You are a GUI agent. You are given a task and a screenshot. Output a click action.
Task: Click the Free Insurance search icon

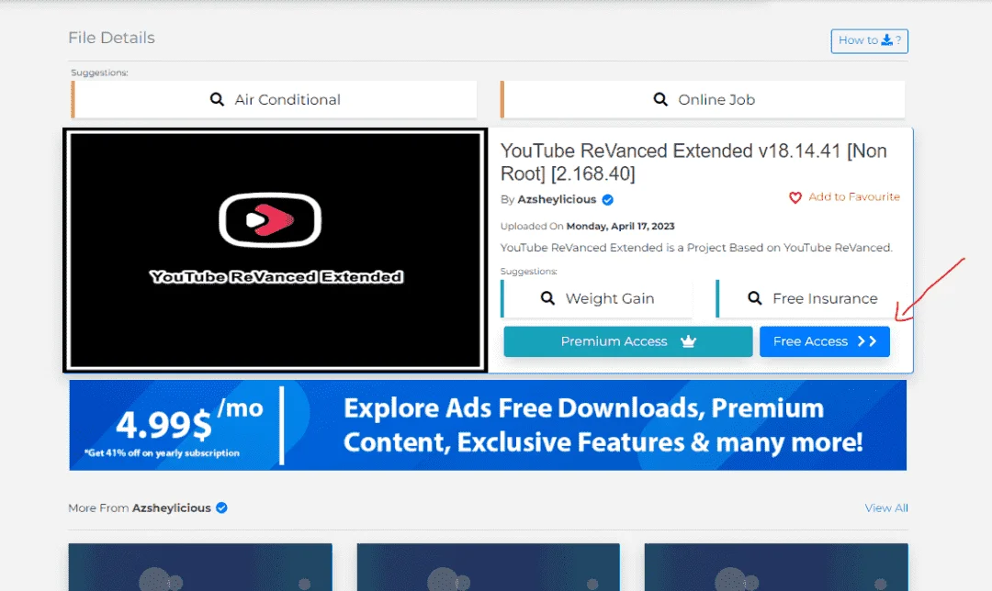pos(755,297)
